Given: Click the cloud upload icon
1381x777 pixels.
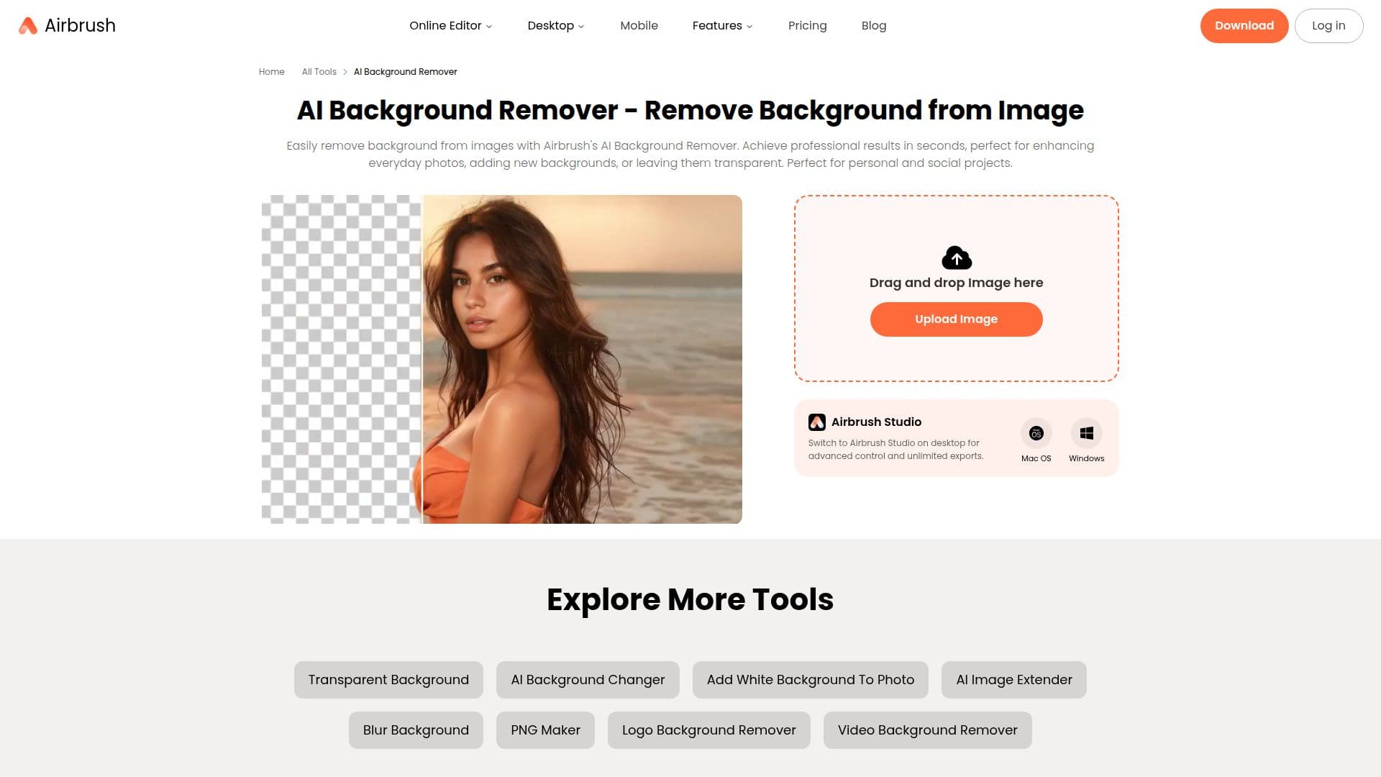Looking at the screenshot, I should point(957,258).
